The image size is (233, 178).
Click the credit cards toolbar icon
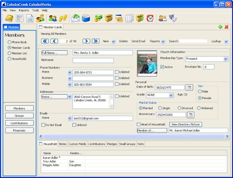[x=119, y=18]
